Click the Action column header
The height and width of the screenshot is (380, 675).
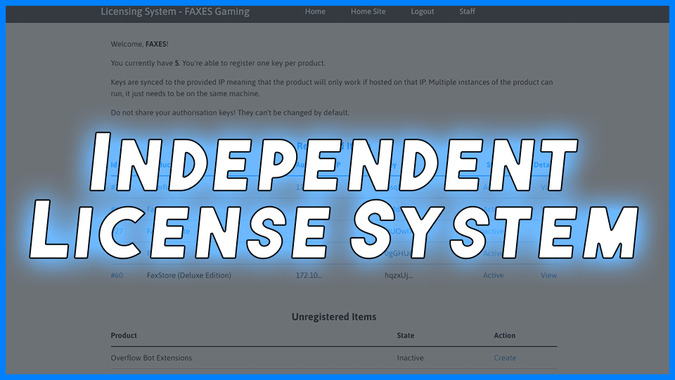pos(505,336)
